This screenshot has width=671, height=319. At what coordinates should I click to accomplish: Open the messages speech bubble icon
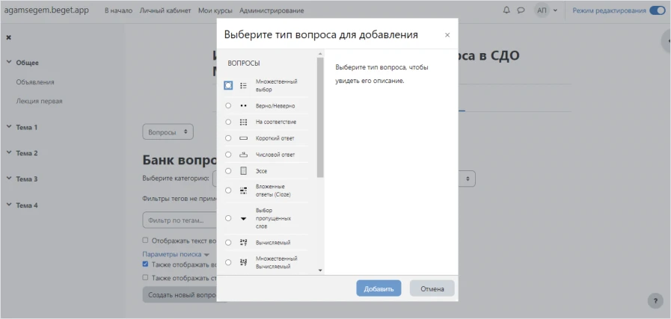pos(521,10)
